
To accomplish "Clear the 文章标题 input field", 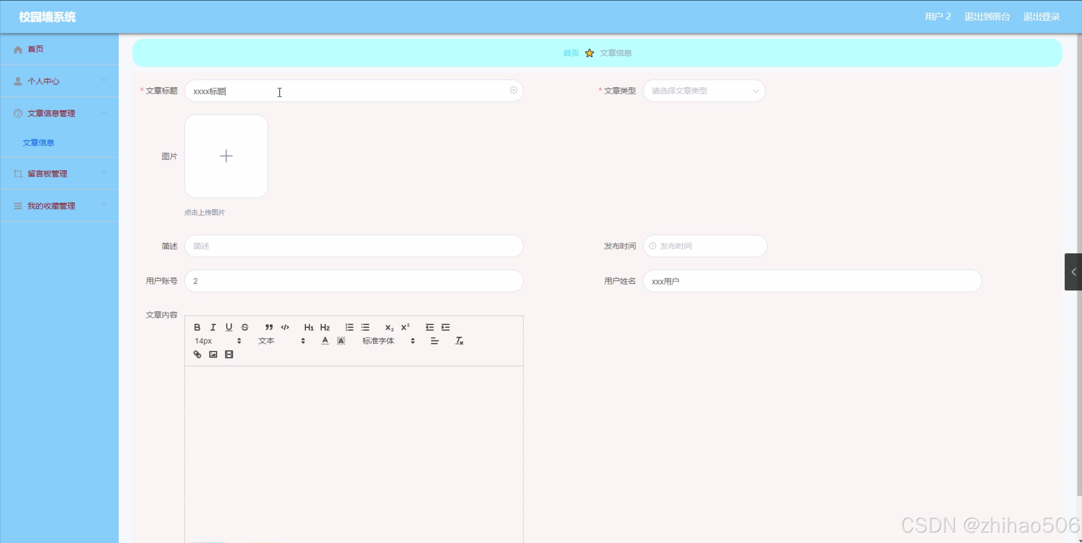I will [x=513, y=90].
